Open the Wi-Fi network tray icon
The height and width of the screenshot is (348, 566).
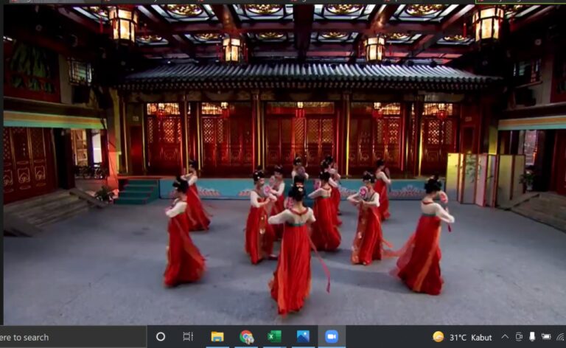(560, 337)
